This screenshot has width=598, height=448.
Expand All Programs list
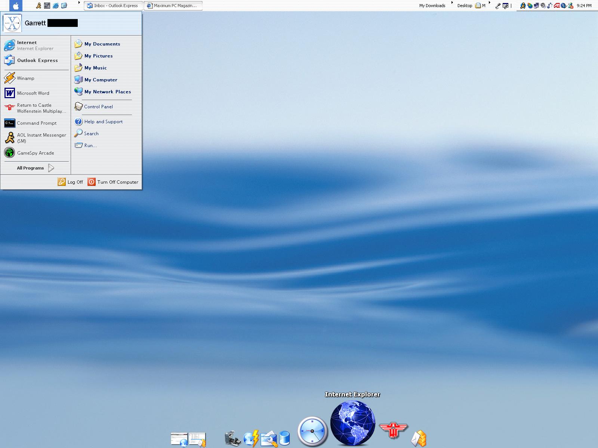(x=36, y=168)
